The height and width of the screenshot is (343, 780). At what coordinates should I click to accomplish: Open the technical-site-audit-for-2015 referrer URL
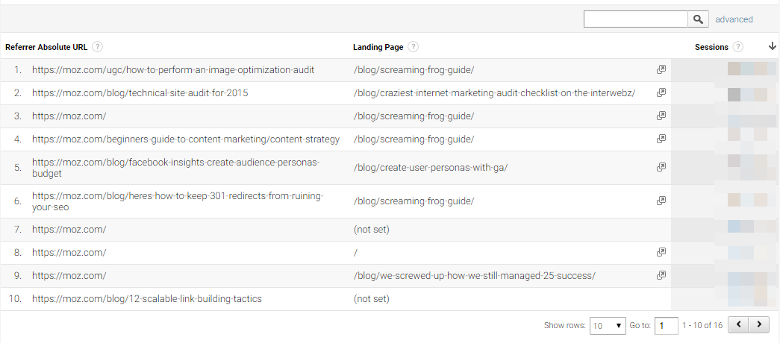pyautogui.click(x=140, y=93)
